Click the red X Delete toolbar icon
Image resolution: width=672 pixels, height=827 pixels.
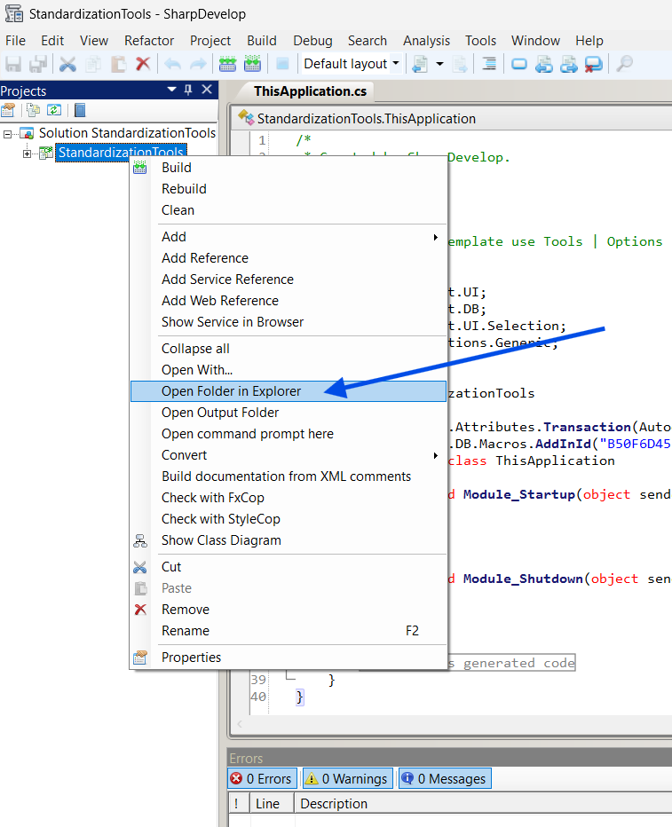click(x=143, y=64)
